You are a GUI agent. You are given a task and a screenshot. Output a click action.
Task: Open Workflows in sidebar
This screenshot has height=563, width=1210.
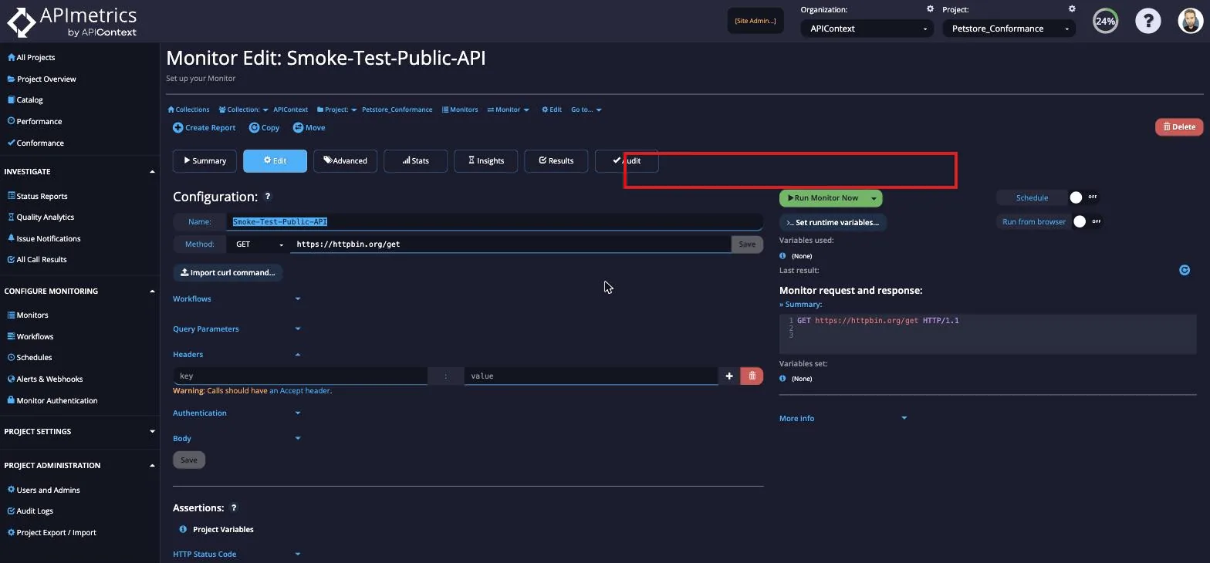[30, 336]
